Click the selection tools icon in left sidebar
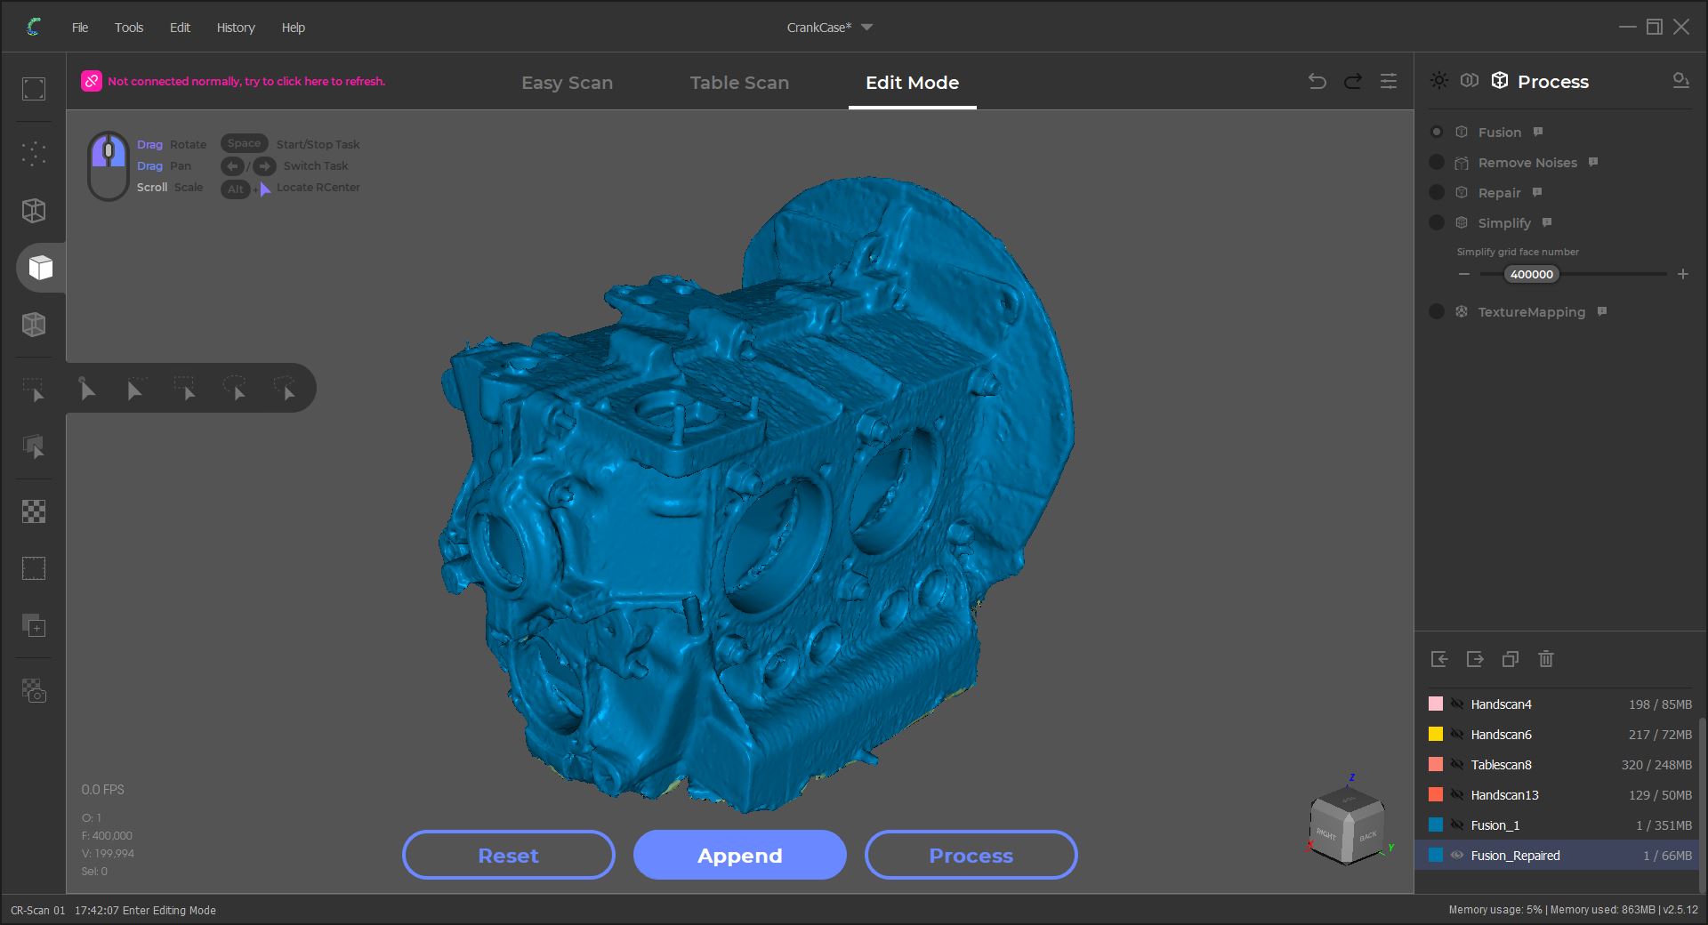1708x925 pixels. pos(34,390)
